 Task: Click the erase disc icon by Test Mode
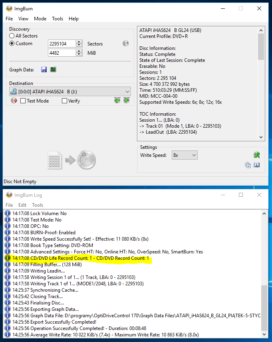point(14,101)
